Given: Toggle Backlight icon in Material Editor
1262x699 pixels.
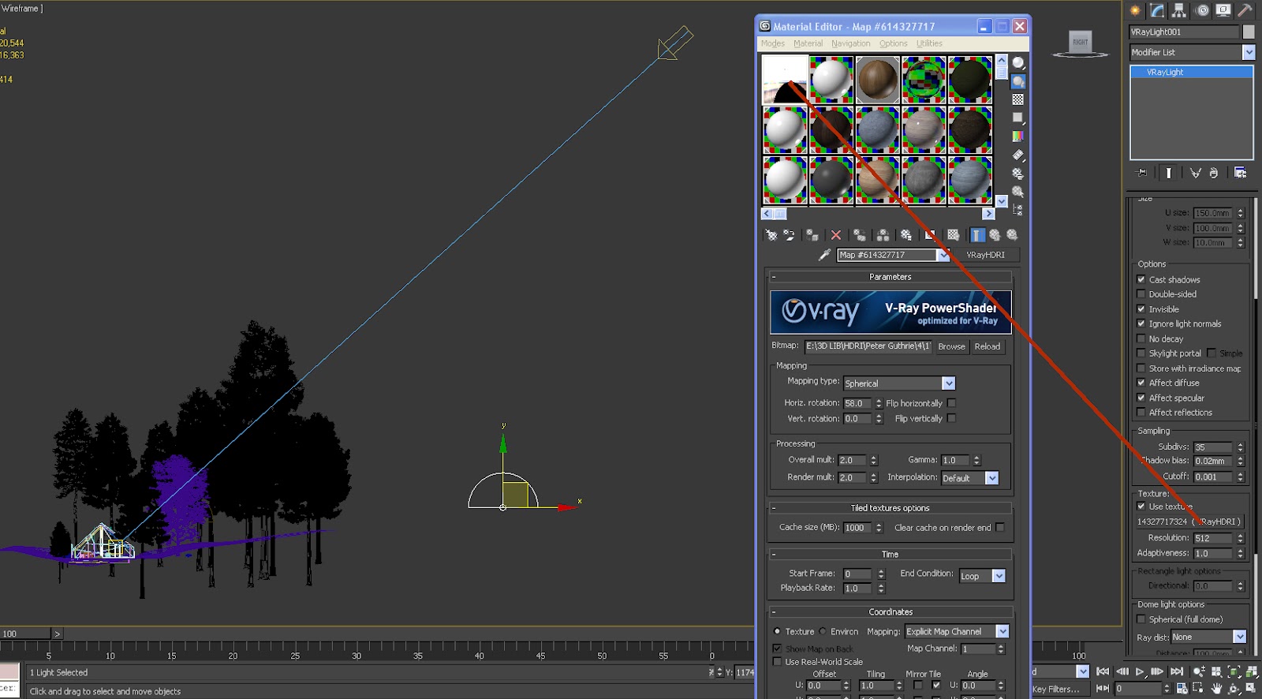Looking at the screenshot, I should [x=1018, y=81].
